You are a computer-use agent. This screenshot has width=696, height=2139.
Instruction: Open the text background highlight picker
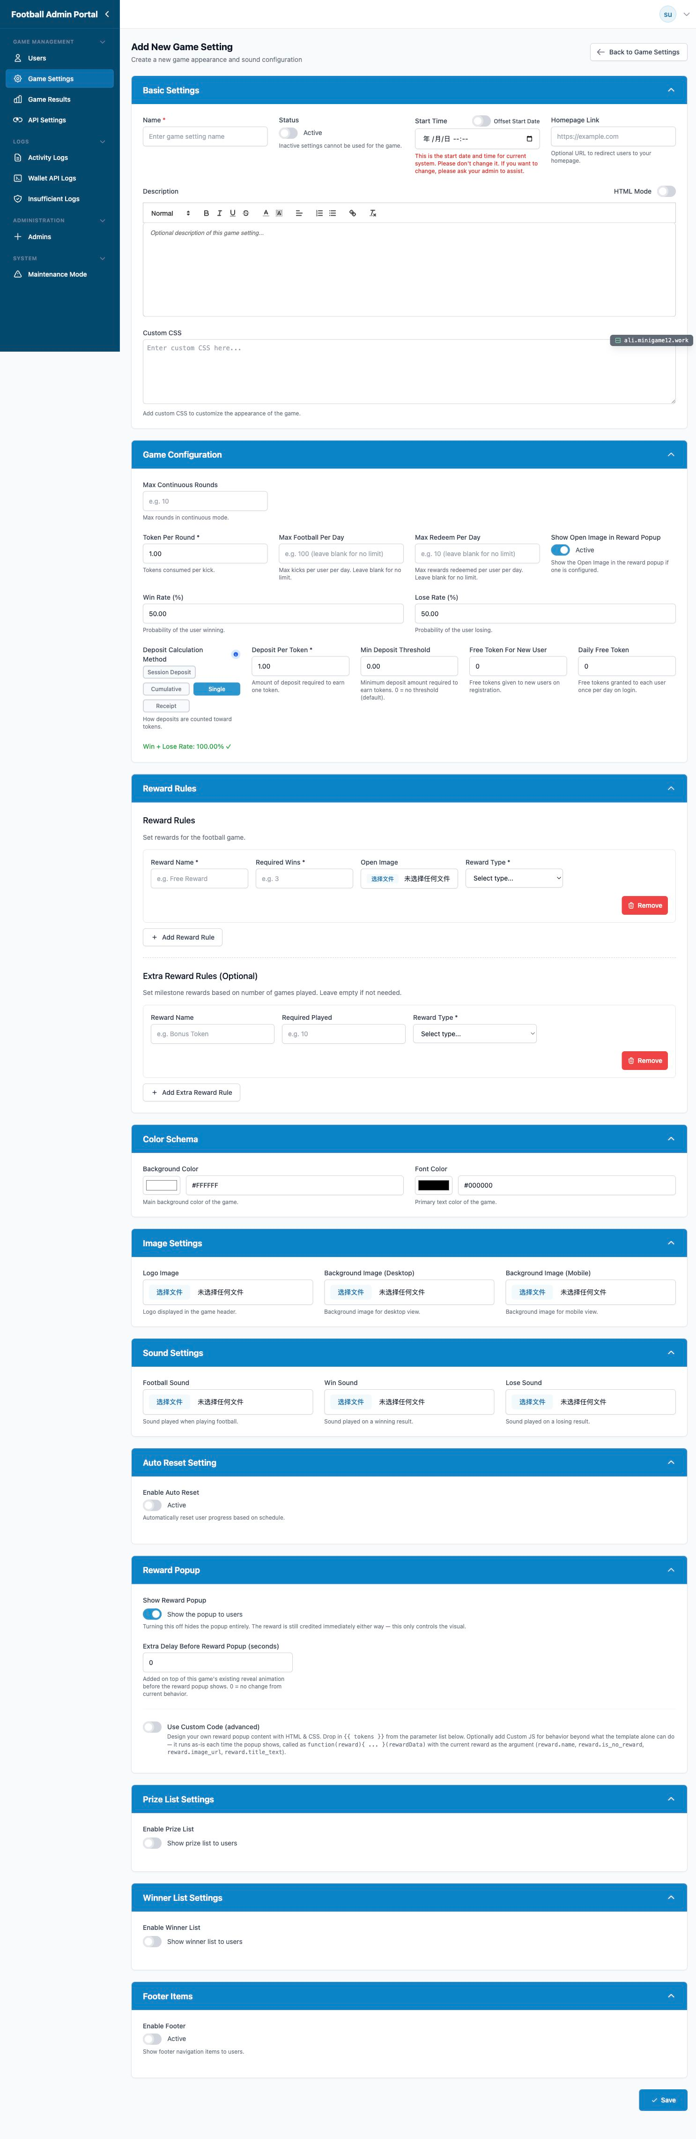click(279, 213)
